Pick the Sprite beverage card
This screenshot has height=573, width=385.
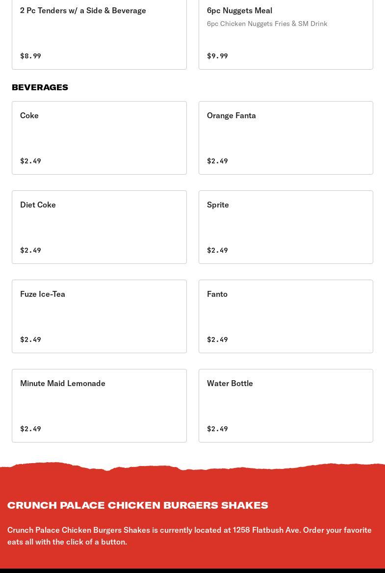(285, 227)
